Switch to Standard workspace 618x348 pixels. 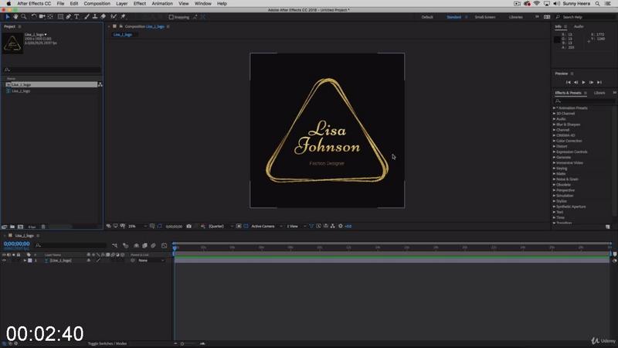[x=453, y=17]
